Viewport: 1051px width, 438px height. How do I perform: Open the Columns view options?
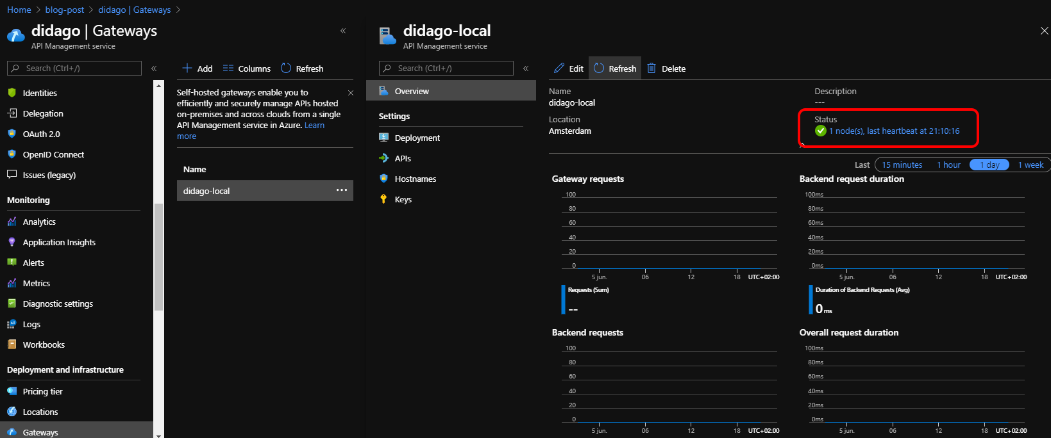[x=247, y=69]
